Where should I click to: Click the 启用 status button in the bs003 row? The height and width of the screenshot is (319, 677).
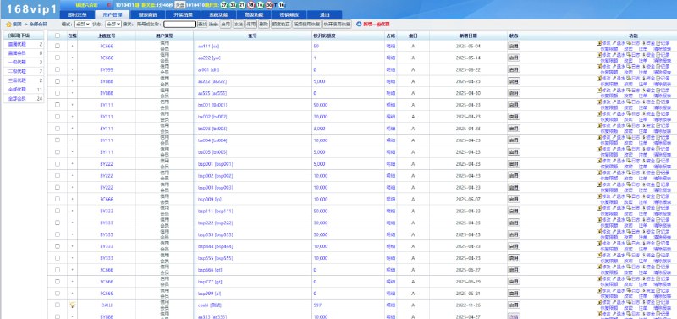[x=514, y=129]
